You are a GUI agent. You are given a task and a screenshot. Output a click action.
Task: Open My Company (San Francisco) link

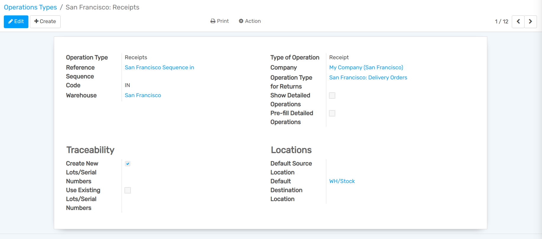[366, 68]
